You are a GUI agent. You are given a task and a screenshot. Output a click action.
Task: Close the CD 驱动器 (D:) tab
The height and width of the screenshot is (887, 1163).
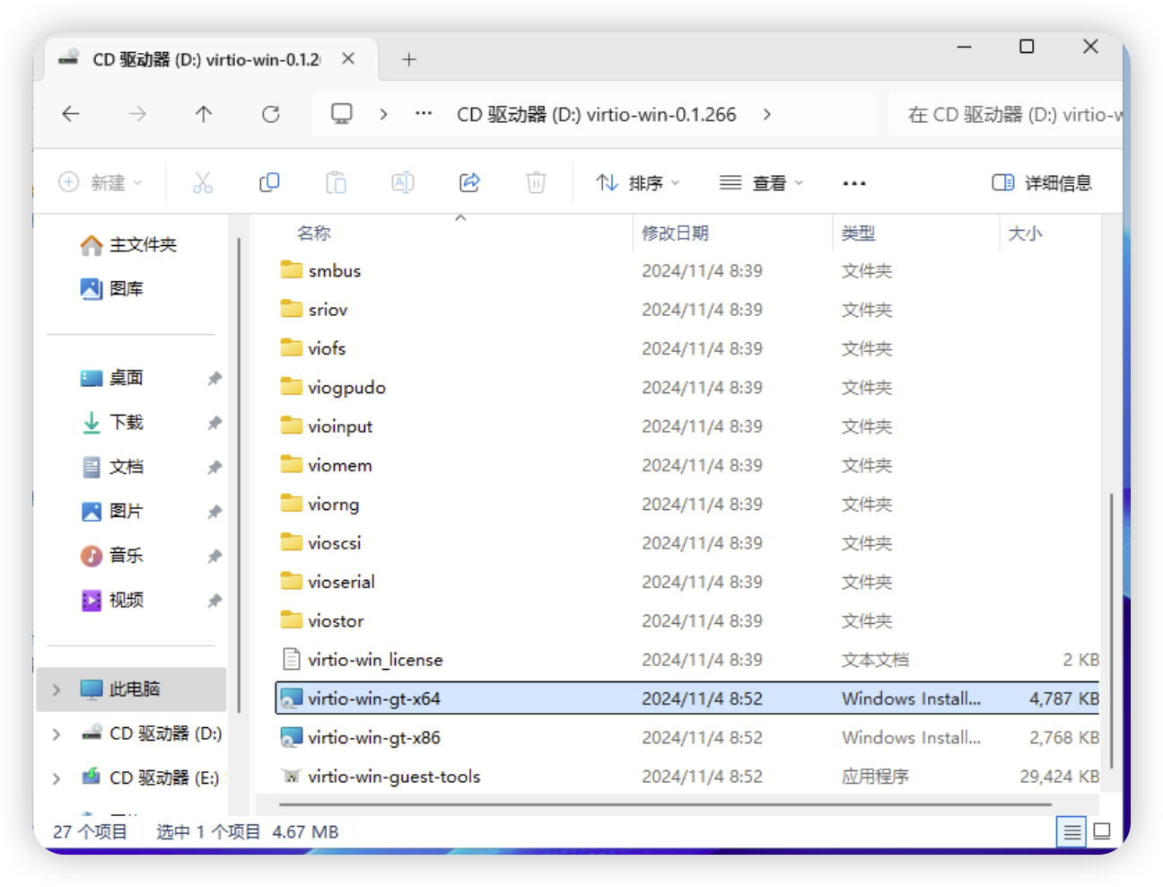click(348, 59)
